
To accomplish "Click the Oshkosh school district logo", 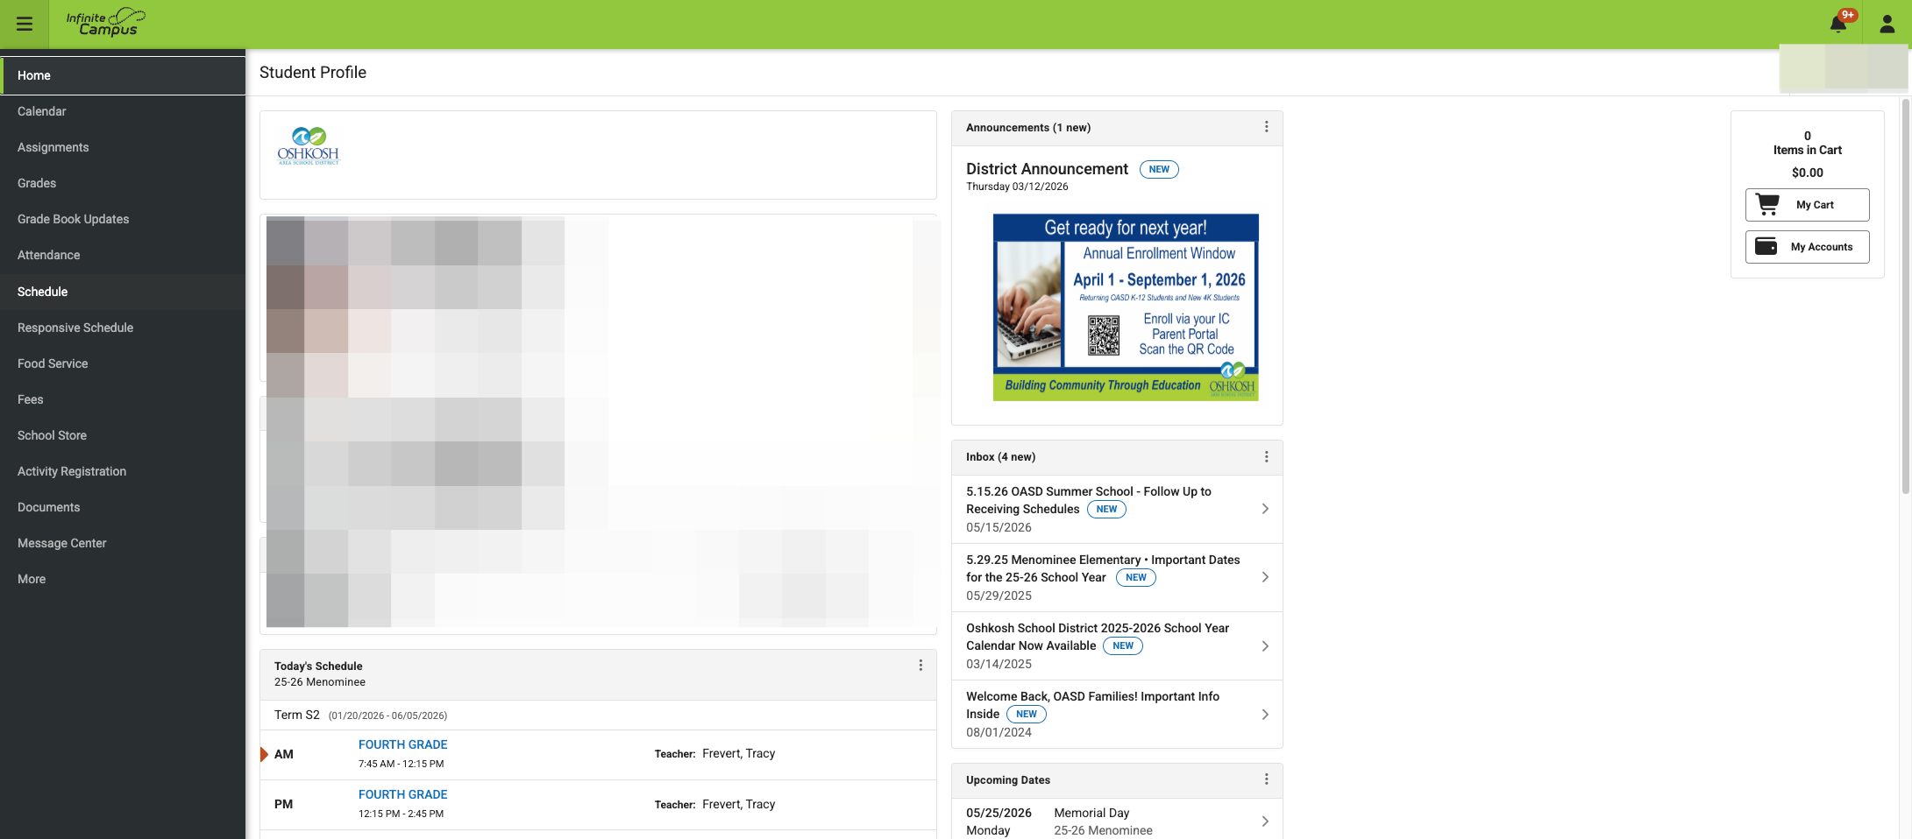I will [309, 146].
